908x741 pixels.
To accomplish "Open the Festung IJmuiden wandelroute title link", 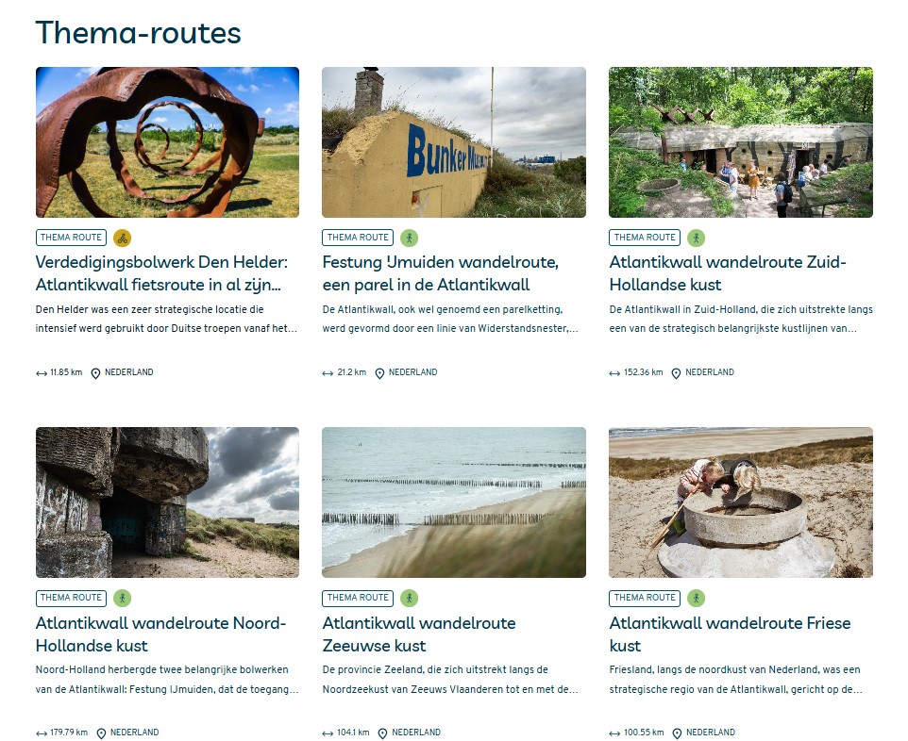I will pos(440,273).
